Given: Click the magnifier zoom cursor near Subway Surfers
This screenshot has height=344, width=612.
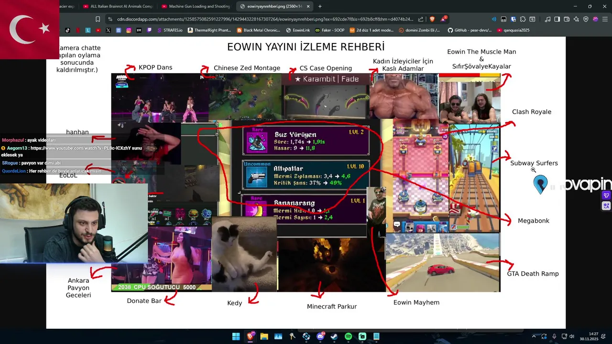Looking at the screenshot, I should tap(533, 170).
